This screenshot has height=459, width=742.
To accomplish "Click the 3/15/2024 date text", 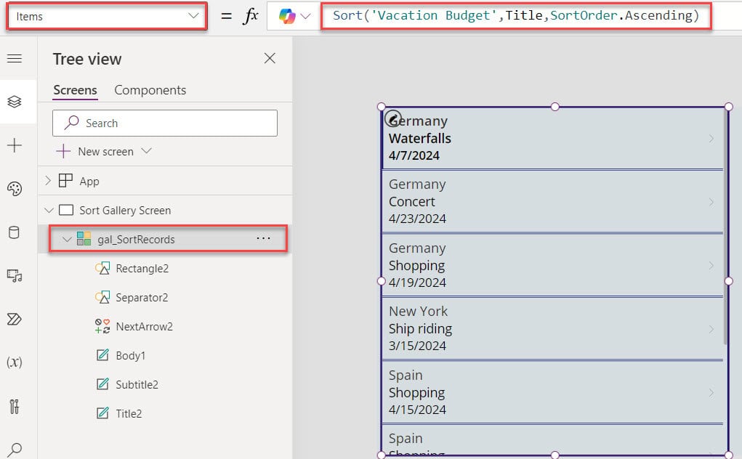I will click(417, 346).
